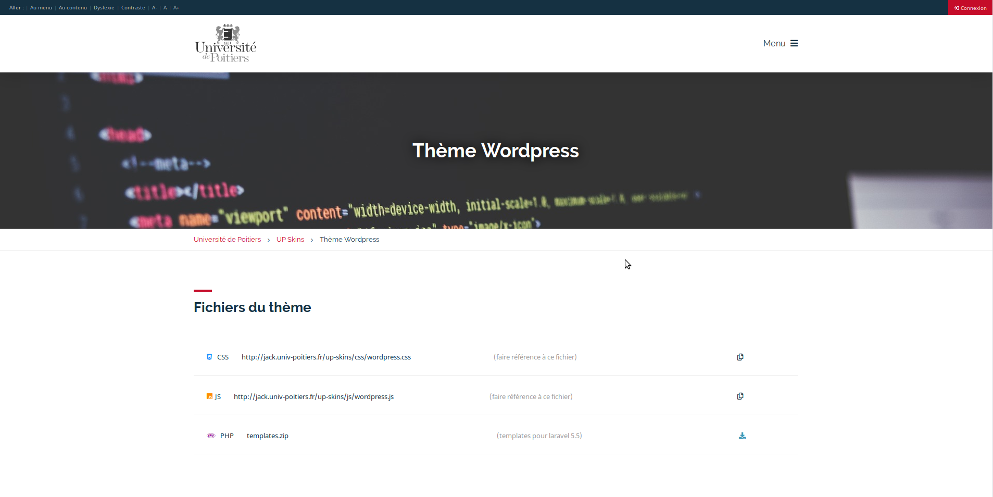Open the wordpress.js URL link
Screen dimensions: 993x497
(313, 396)
